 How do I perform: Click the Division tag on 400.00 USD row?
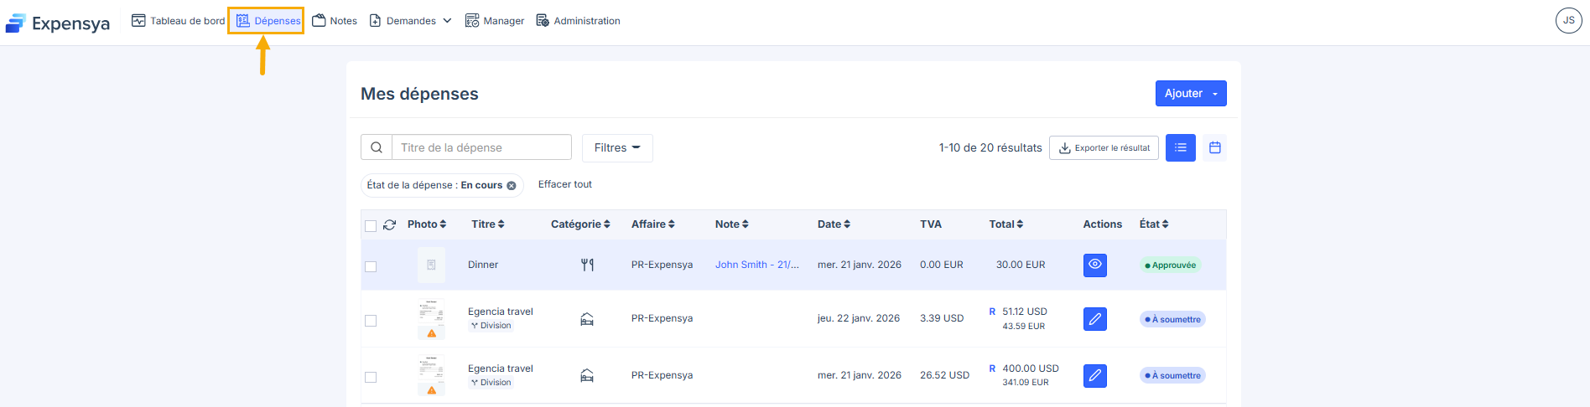click(491, 383)
